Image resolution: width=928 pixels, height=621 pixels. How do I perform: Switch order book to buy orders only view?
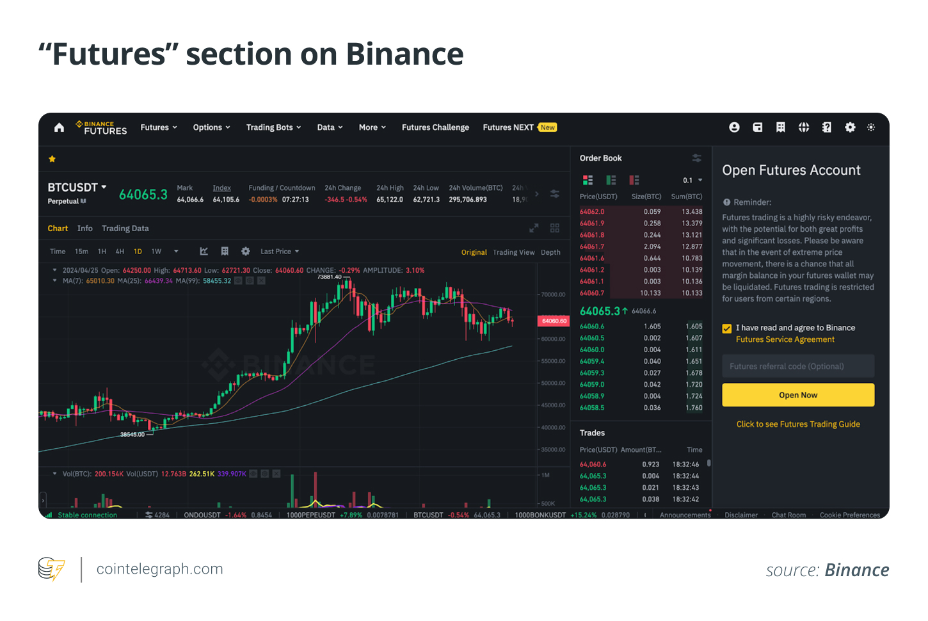point(609,180)
